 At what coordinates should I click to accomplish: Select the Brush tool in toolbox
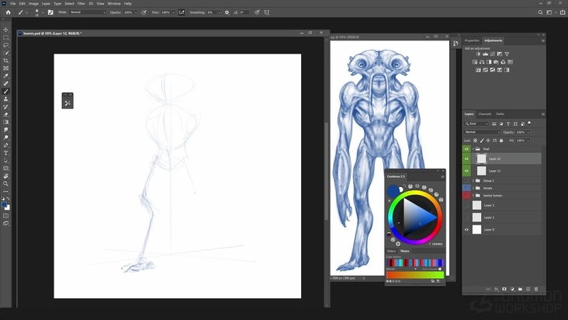pos(5,92)
